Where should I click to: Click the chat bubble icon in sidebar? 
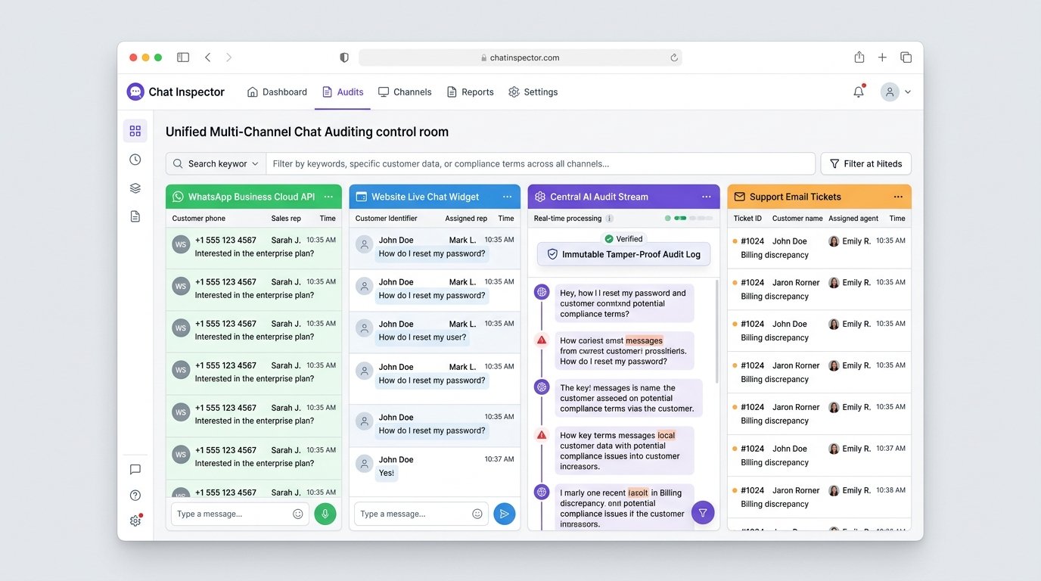(135, 469)
